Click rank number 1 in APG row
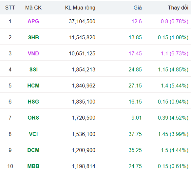The height and width of the screenshot is (172, 191). coord(10,21)
